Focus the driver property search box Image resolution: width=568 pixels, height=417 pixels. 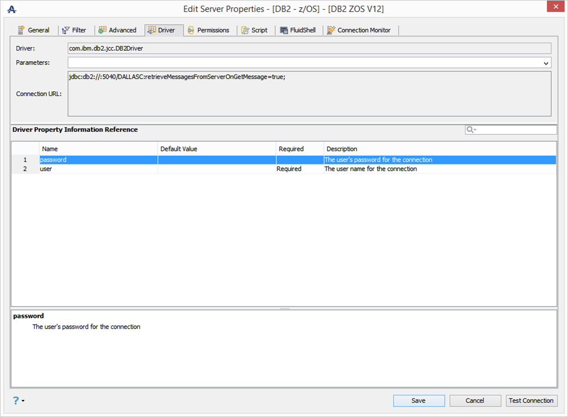pyautogui.click(x=511, y=130)
